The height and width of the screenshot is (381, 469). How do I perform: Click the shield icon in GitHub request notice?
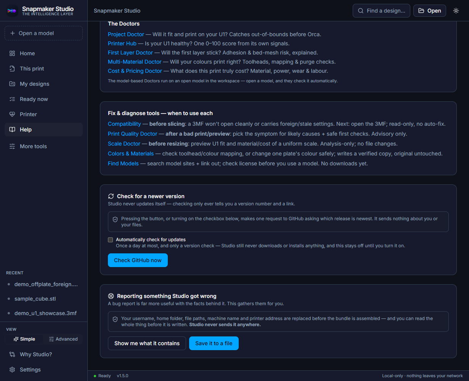(115, 219)
